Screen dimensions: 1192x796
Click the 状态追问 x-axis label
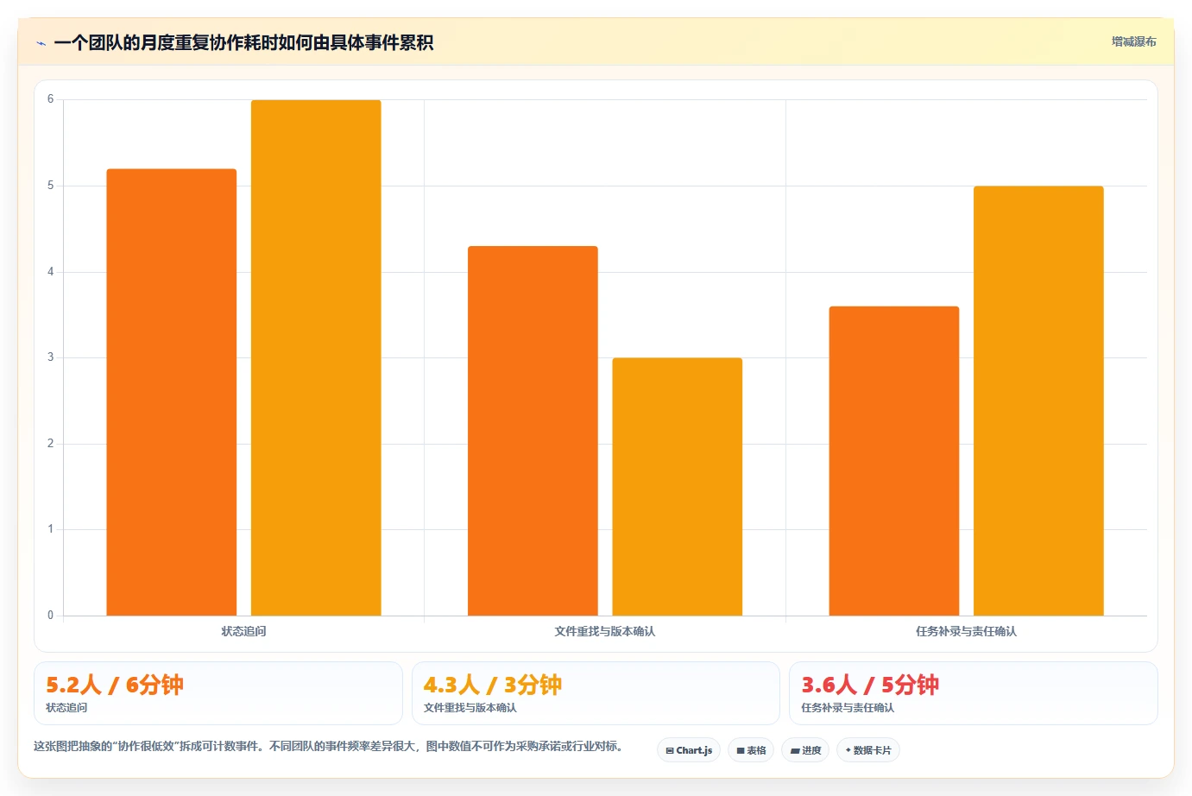point(243,632)
